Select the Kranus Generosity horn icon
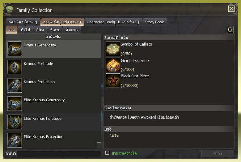The image size is (241, 162). [x=15, y=49]
